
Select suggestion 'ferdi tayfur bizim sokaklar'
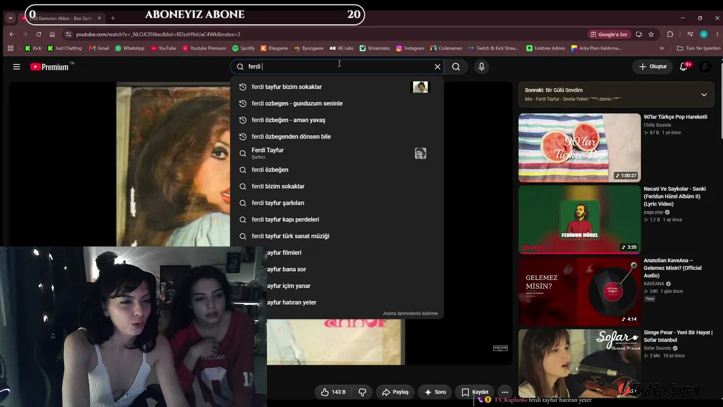[337, 87]
